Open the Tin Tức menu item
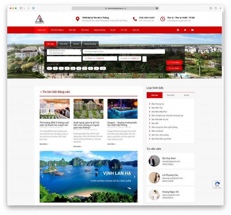 click(124, 30)
